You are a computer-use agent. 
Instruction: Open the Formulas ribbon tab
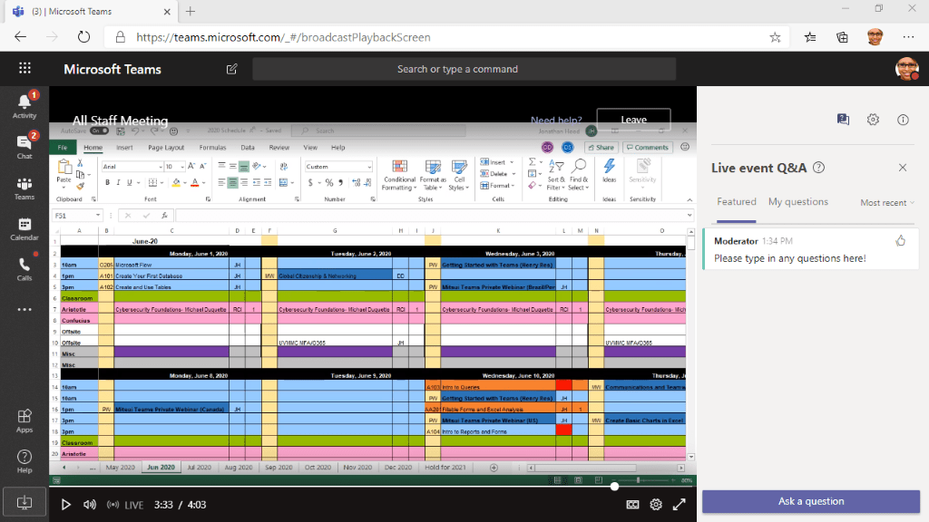coord(212,148)
